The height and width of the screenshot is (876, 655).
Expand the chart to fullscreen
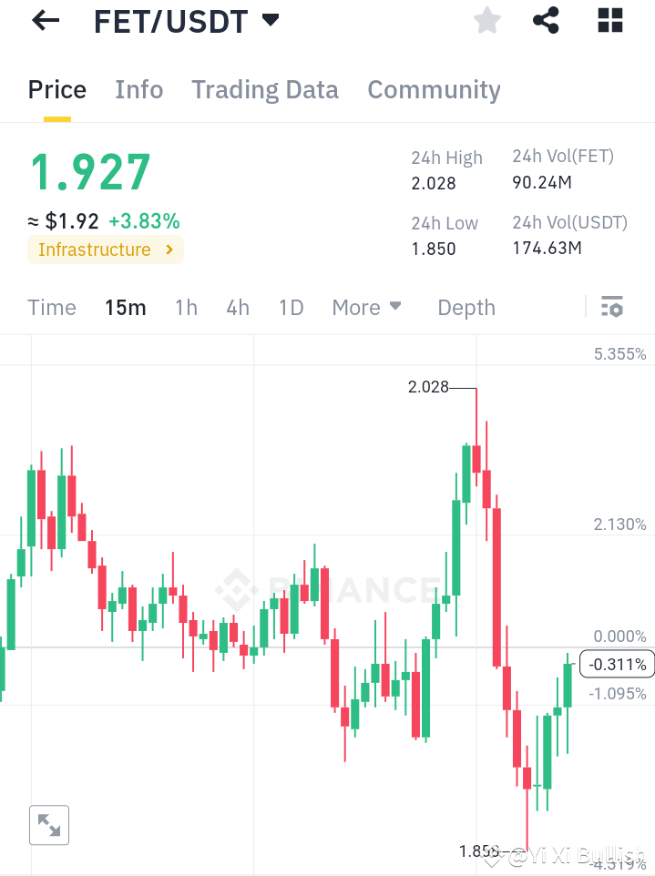click(x=48, y=825)
